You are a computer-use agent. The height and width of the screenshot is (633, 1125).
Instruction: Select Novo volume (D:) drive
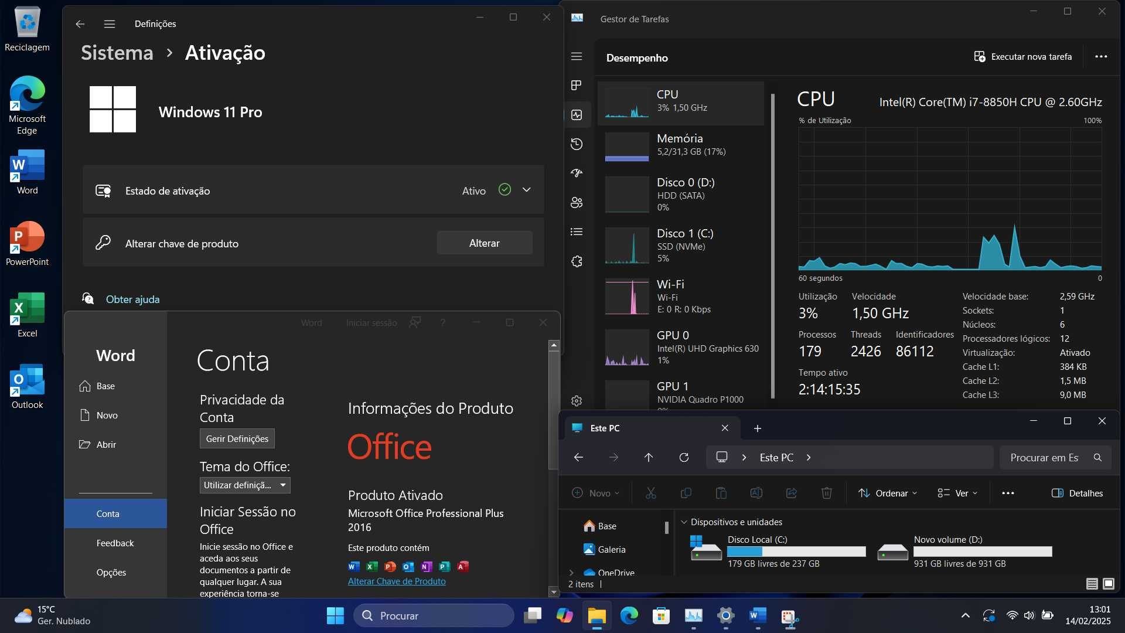965,552
